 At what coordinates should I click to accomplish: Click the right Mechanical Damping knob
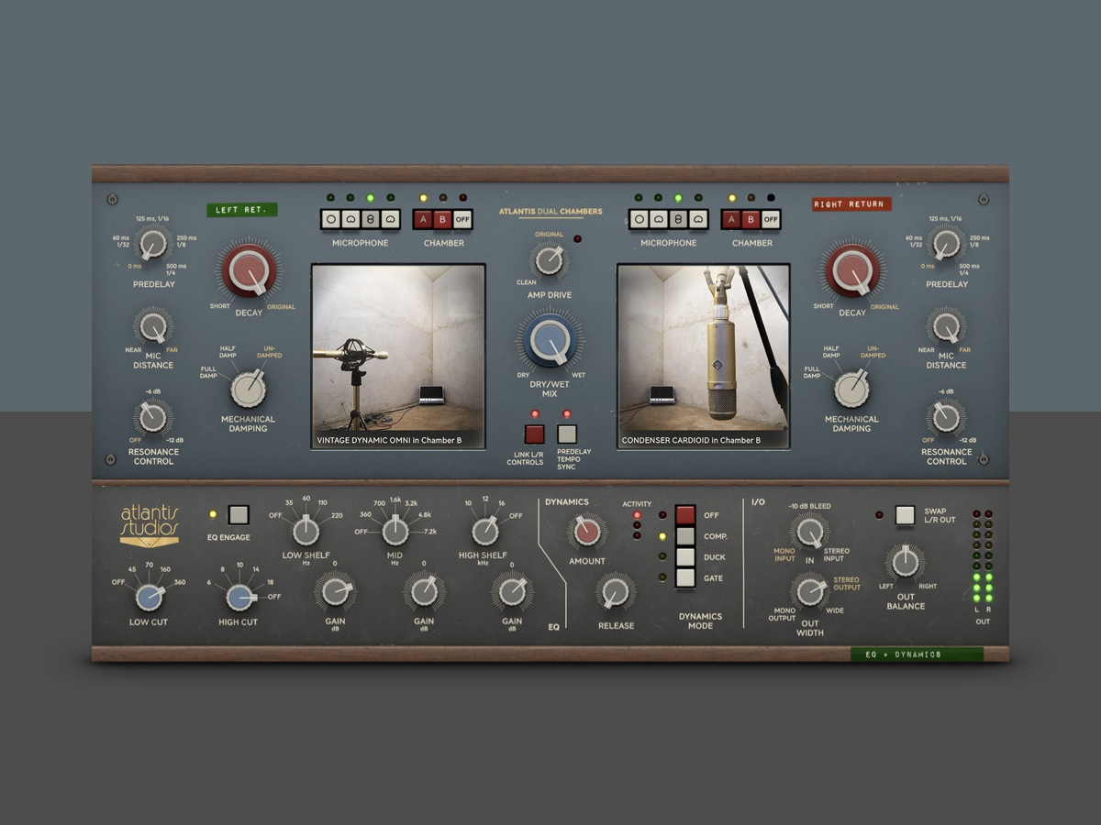pos(851,389)
